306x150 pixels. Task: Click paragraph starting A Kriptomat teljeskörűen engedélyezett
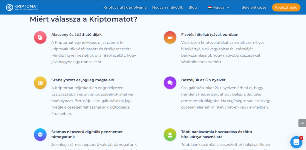(x=93, y=101)
